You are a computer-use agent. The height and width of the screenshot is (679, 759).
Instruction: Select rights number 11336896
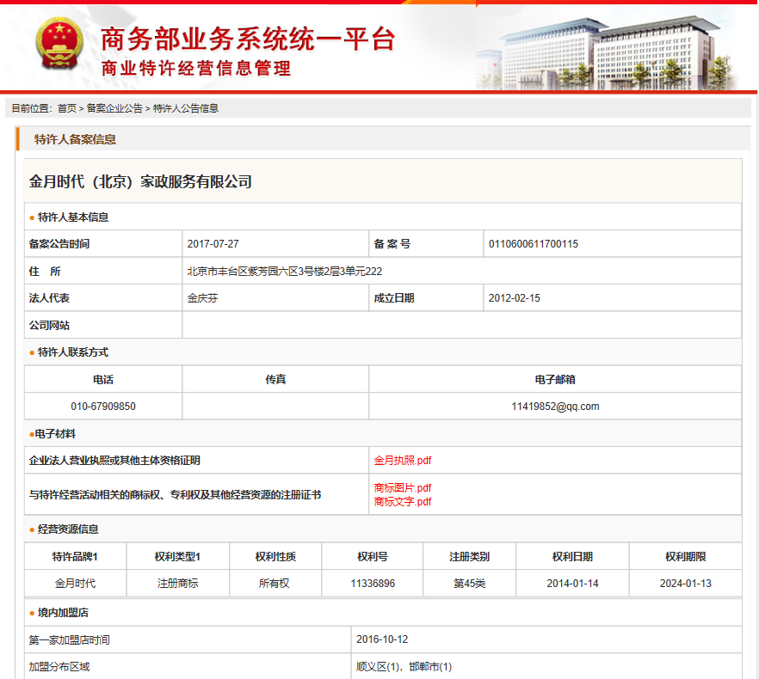coord(373,584)
